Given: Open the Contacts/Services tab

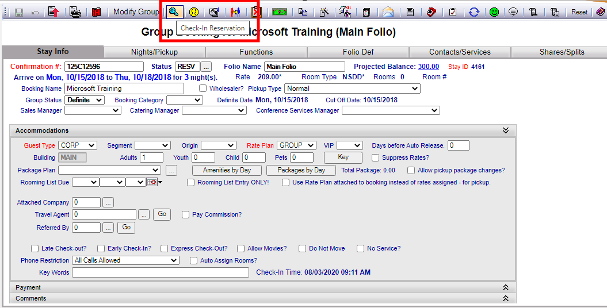Looking at the screenshot, I should [460, 52].
